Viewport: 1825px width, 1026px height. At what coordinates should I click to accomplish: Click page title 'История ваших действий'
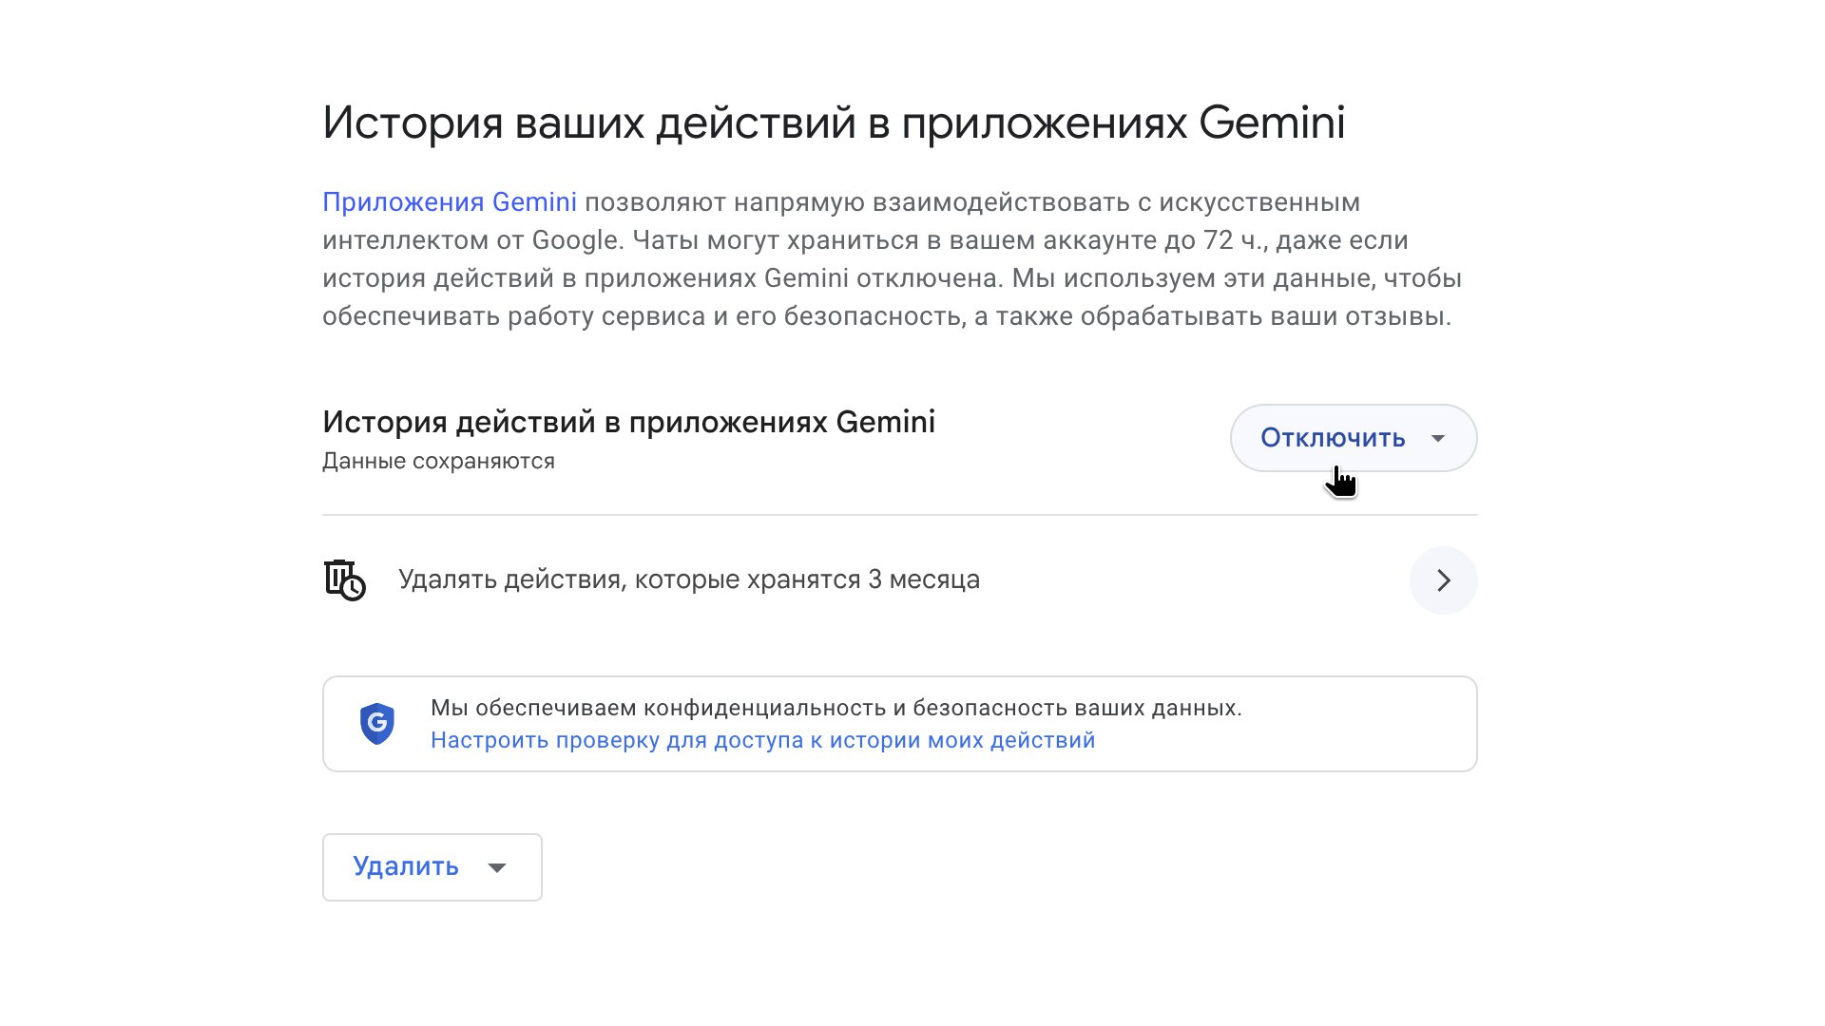(x=834, y=123)
